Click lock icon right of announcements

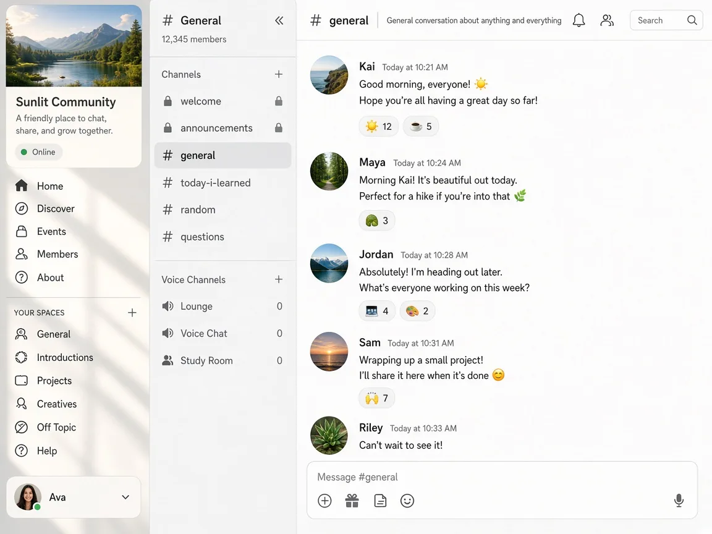(x=279, y=127)
